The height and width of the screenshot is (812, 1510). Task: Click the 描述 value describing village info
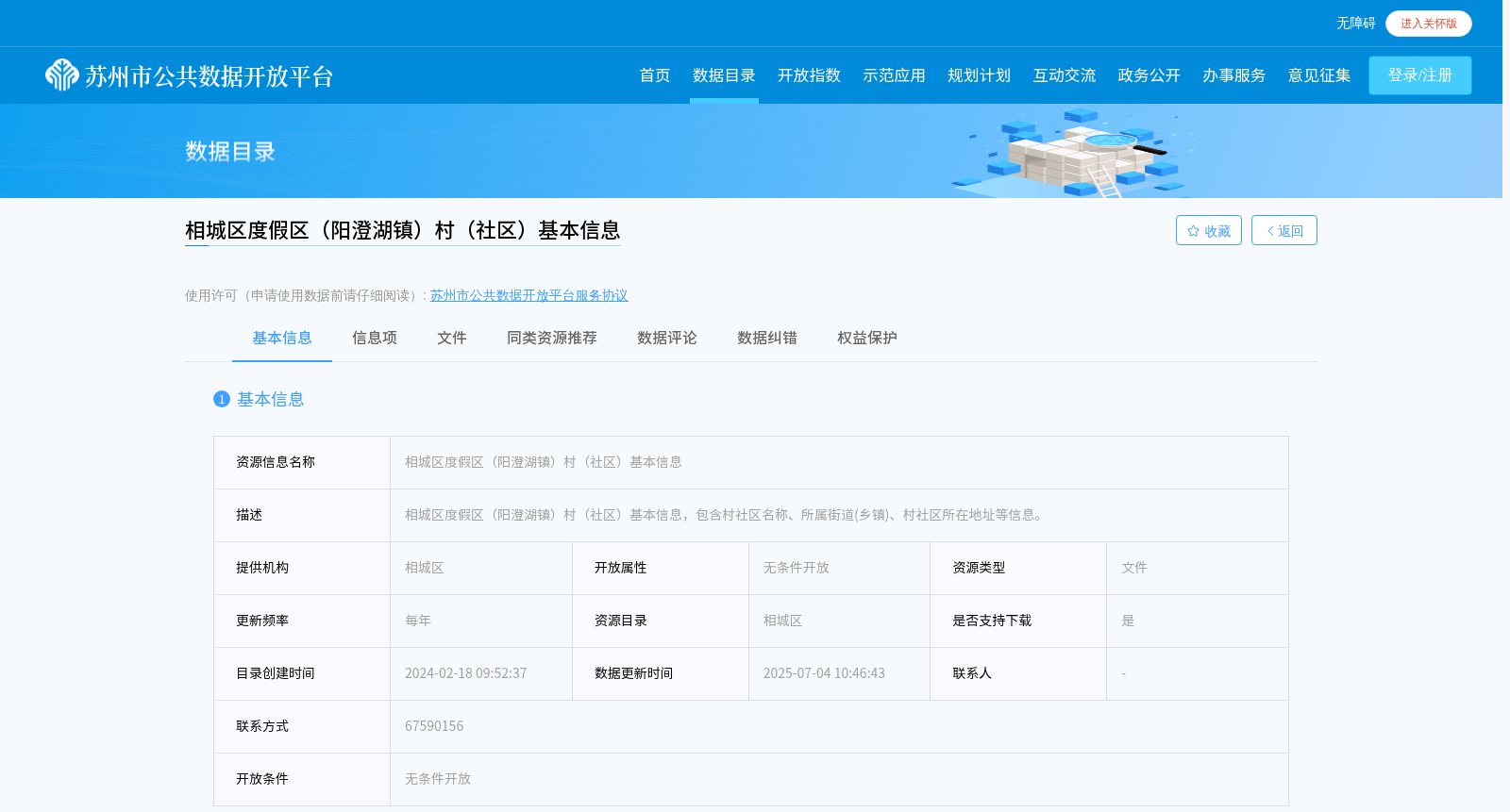[x=726, y=515]
